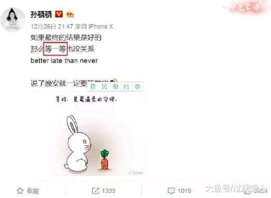The image size is (271, 198).
Task: Click the iPhone X source link
Action: 101,27
